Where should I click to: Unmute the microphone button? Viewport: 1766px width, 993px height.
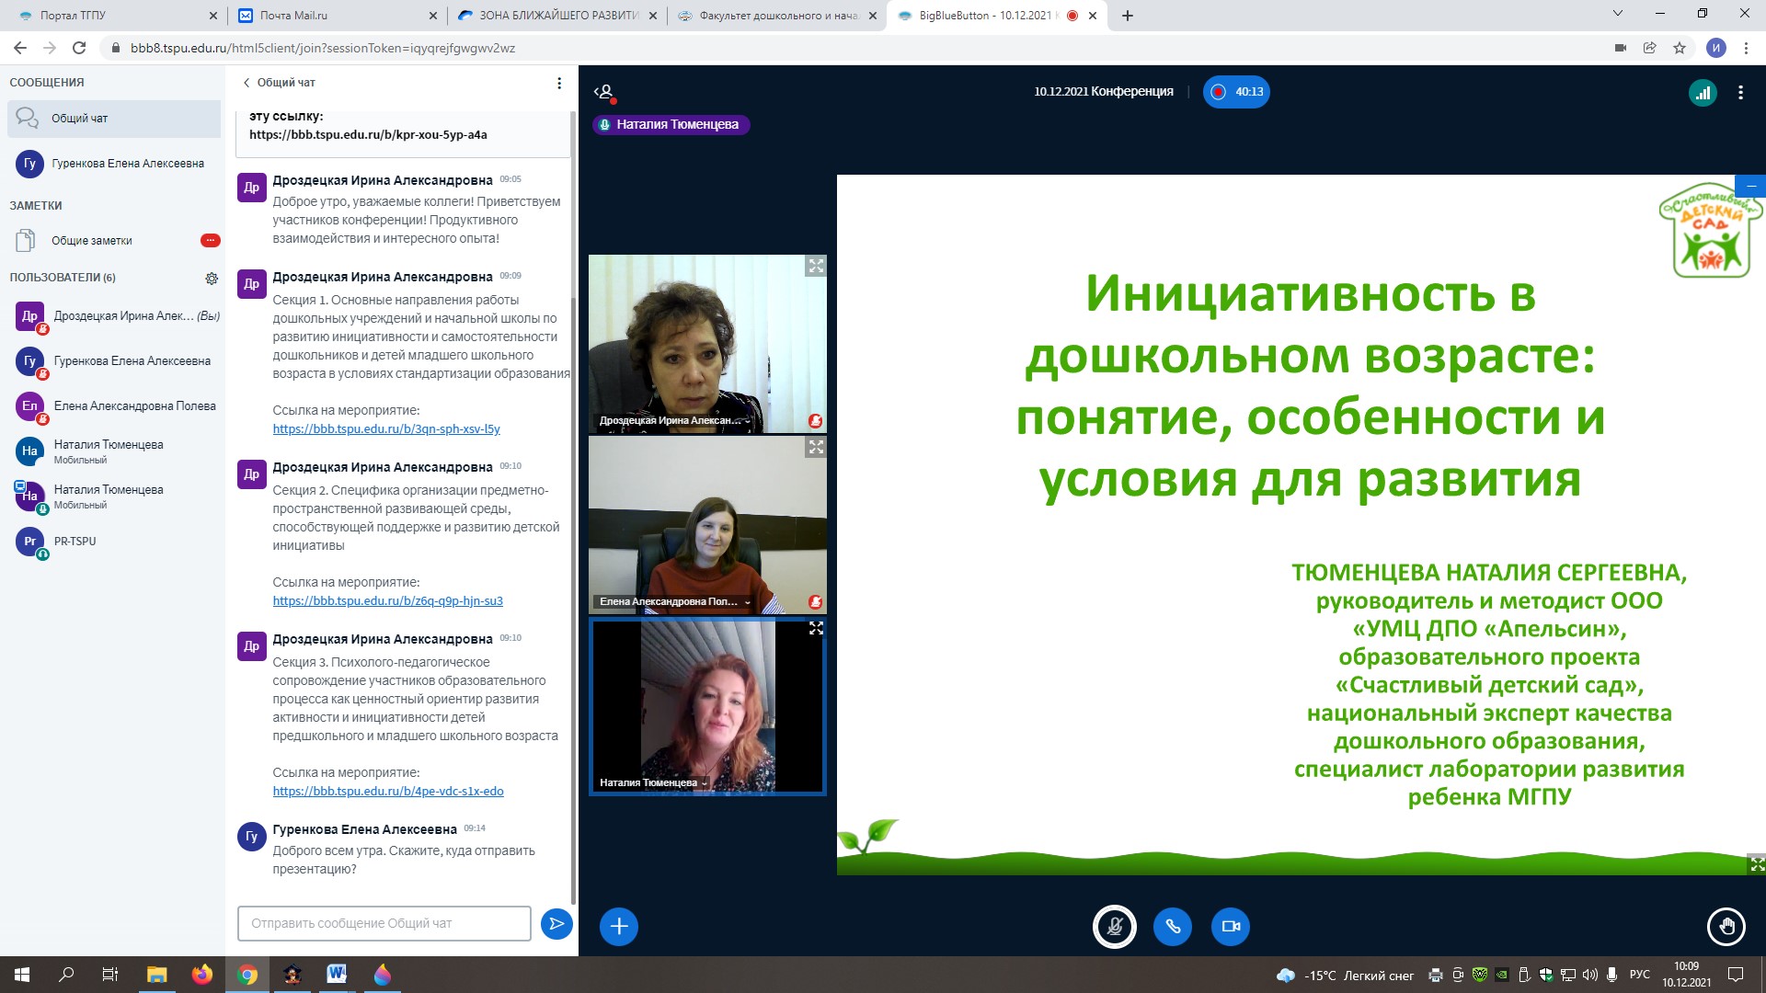click(x=1114, y=926)
